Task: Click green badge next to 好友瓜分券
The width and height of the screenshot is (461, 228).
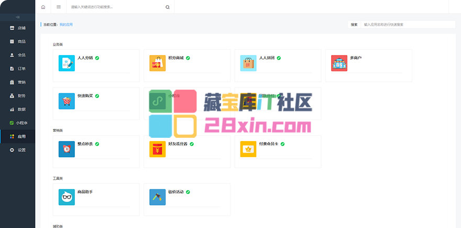Action: [x=192, y=144]
